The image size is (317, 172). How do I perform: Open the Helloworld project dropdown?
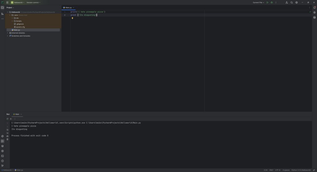pyautogui.click(x=18, y=2)
